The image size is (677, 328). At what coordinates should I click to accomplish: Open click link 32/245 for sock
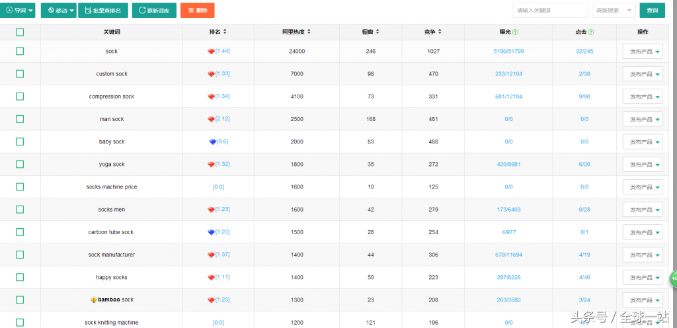584,52
